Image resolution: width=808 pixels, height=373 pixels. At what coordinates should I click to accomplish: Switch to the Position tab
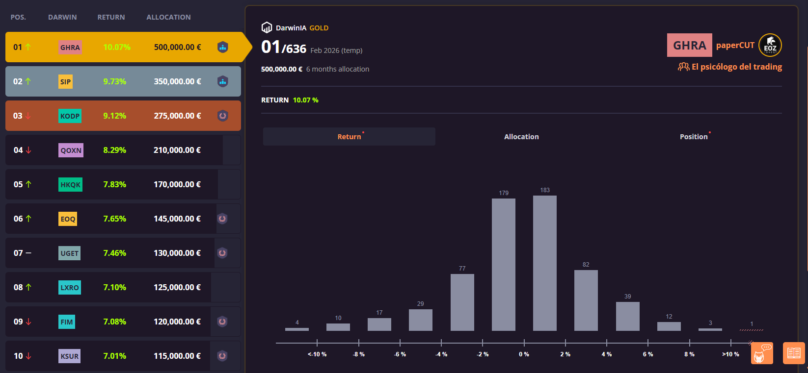tap(694, 137)
